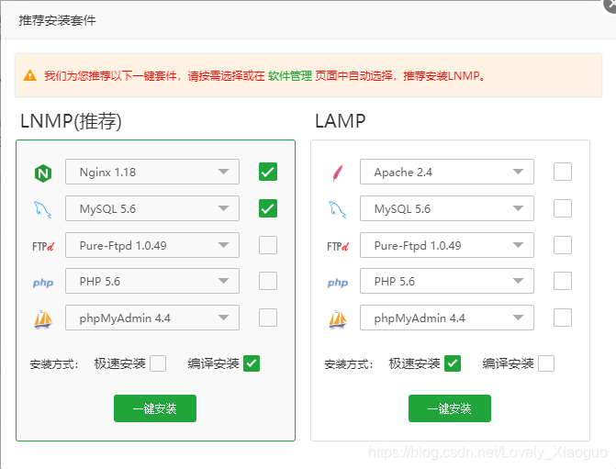616x469 pixels.
Task: Open the LNMP PHP 5.6 version dropdown
Action: tap(152, 281)
